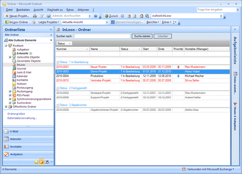Open the Extras menu in menu bar

coord(70,10)
